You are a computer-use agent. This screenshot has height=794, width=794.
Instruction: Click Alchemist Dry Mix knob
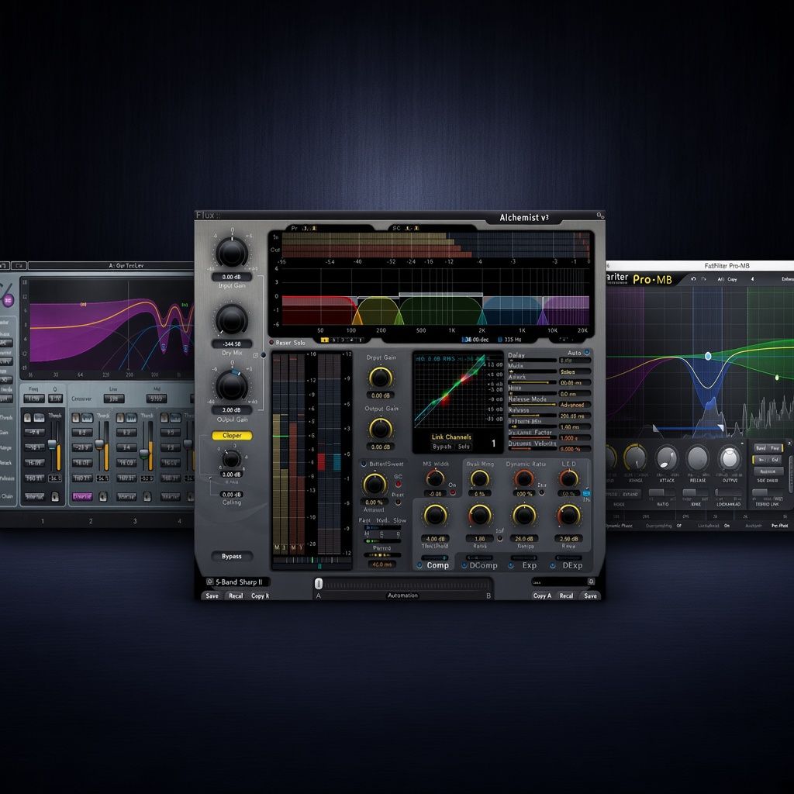point(232,319)
